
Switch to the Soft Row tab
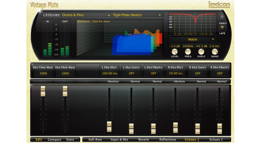coord(95,140)
